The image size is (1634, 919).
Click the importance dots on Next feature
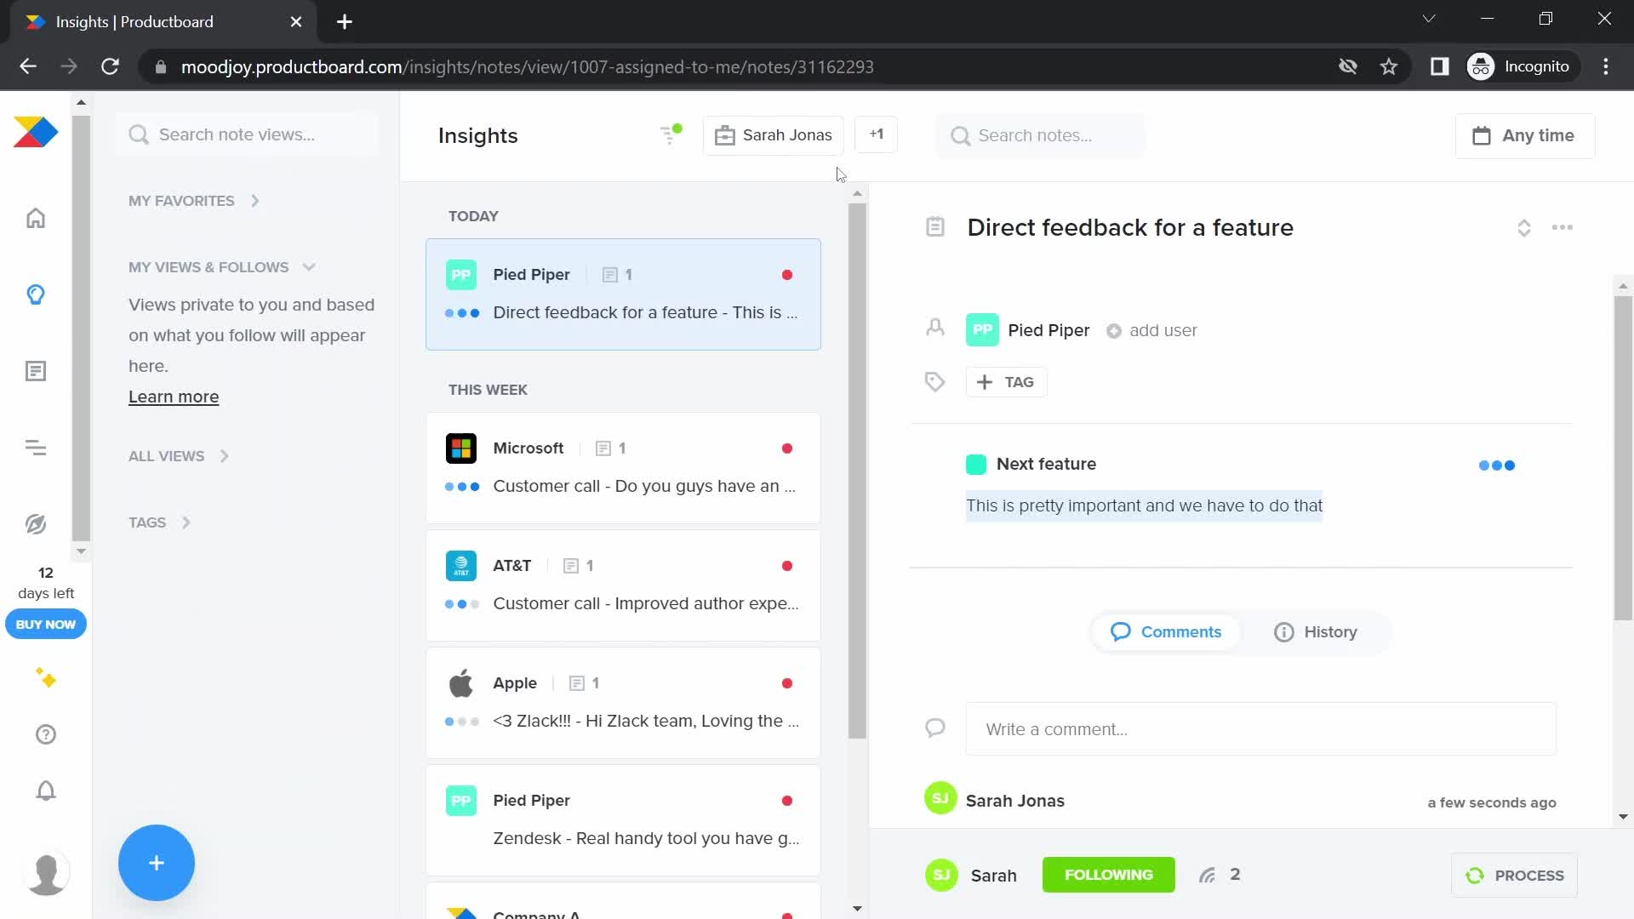coord(1497,465)
